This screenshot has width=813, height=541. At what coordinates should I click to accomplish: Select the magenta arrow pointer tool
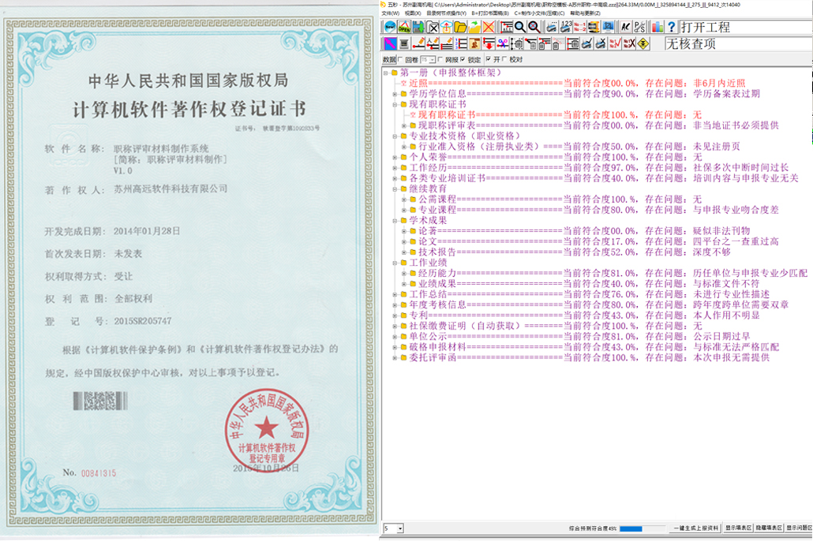click(390, 43)
